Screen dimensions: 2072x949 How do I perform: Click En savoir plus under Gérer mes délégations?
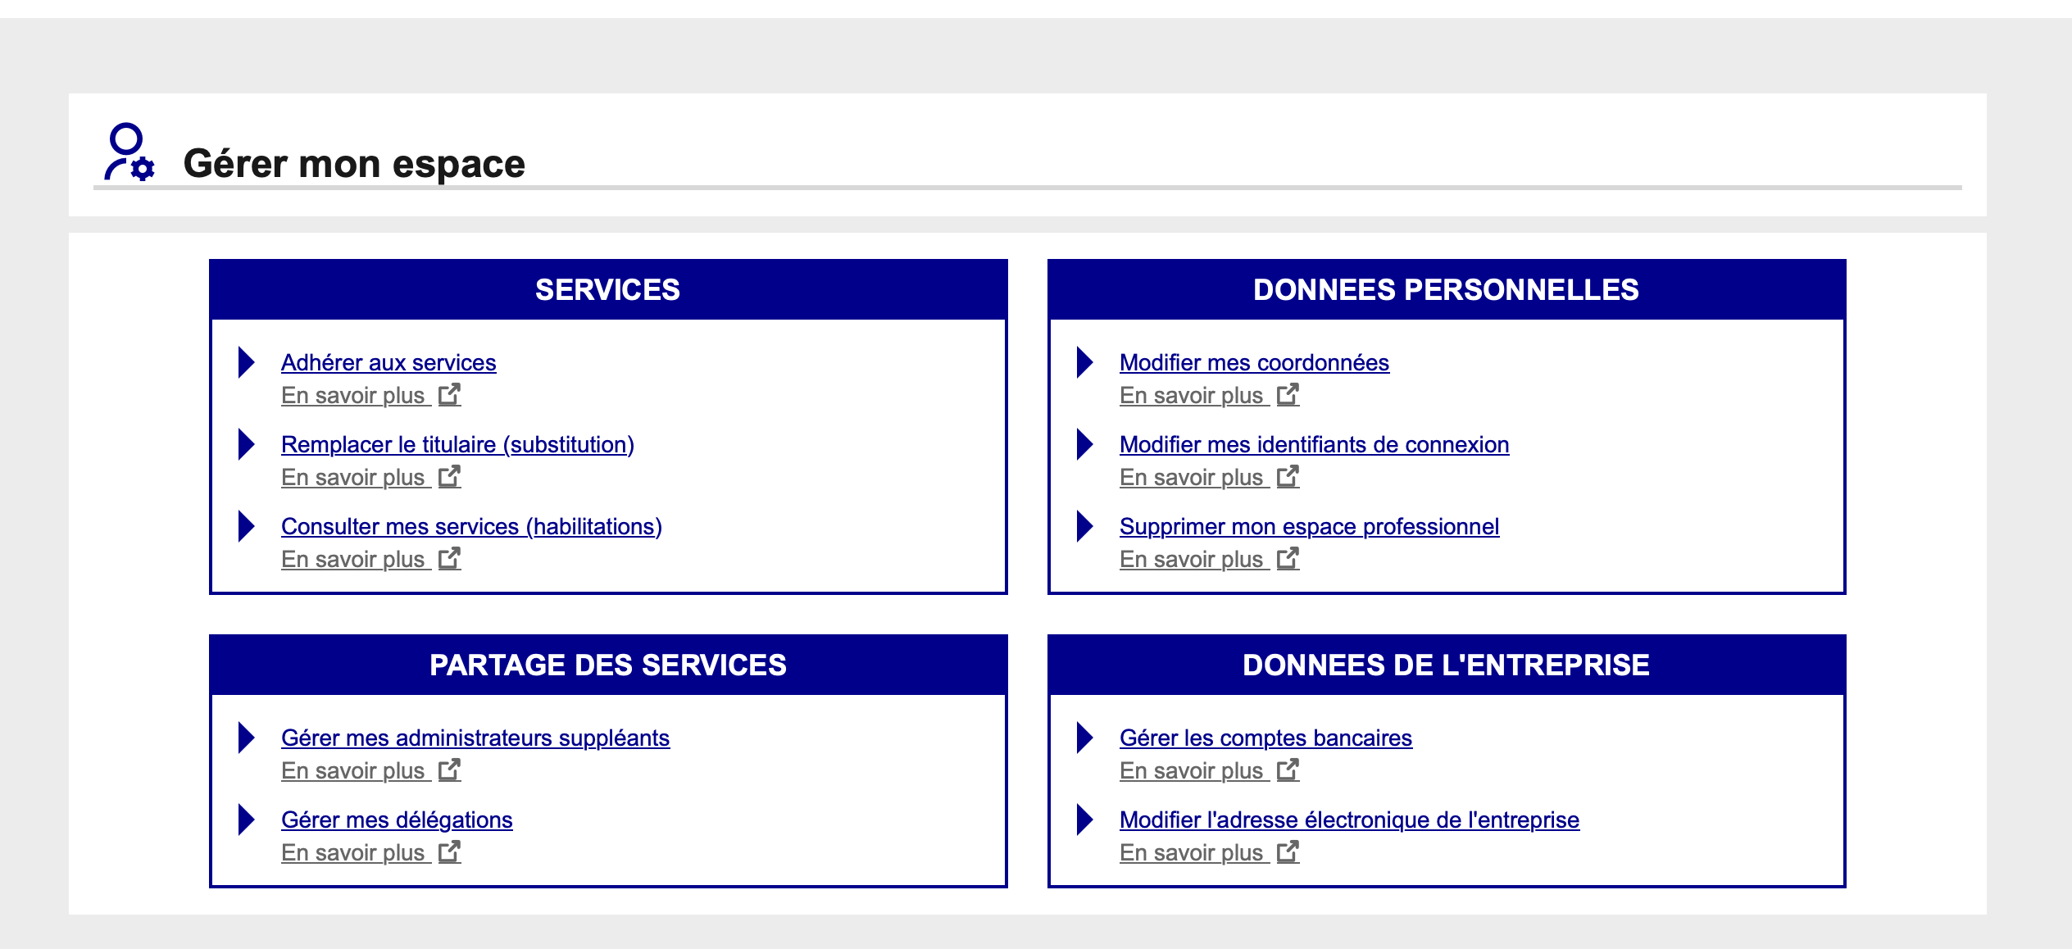pos(353,852)
